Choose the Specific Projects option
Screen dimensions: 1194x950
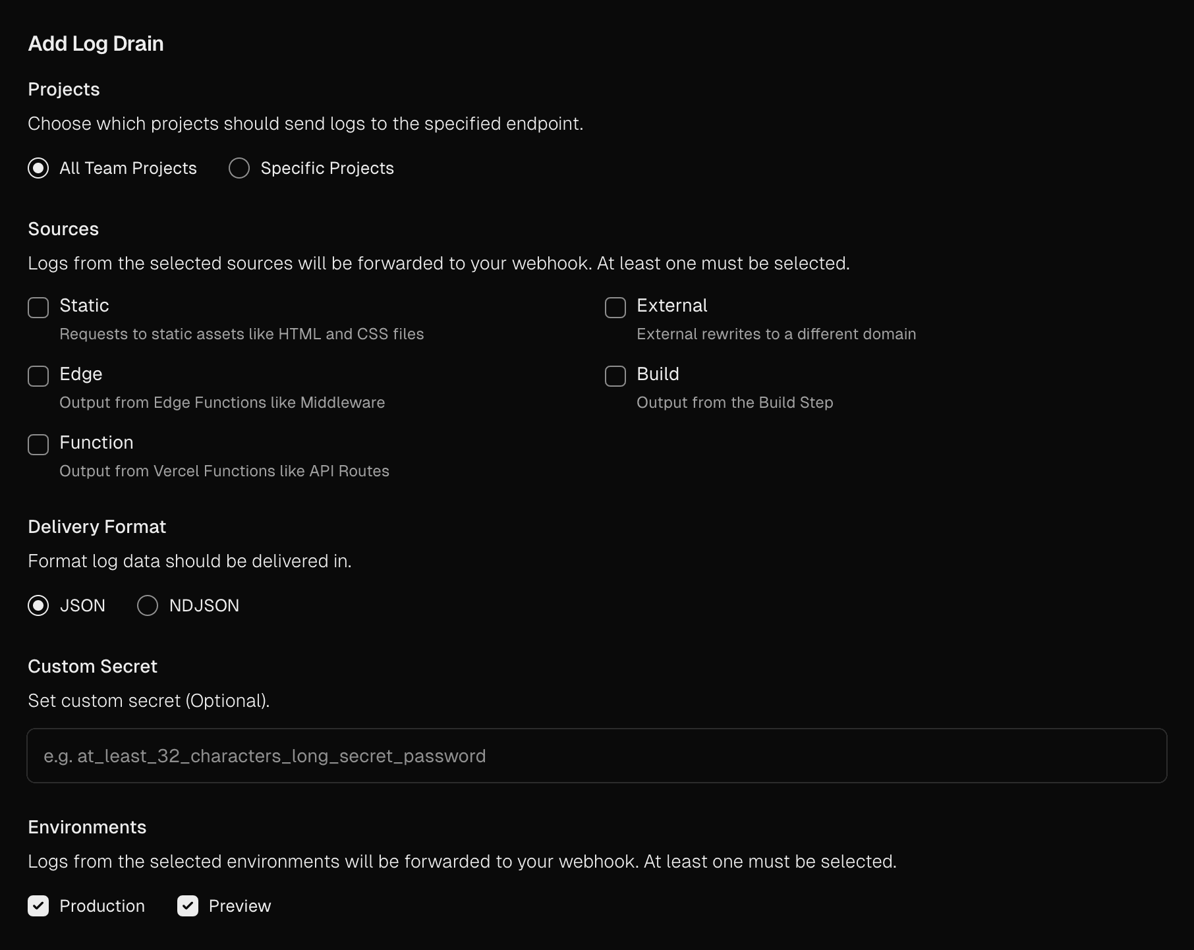pyautogui.click(x=239, y=169)
